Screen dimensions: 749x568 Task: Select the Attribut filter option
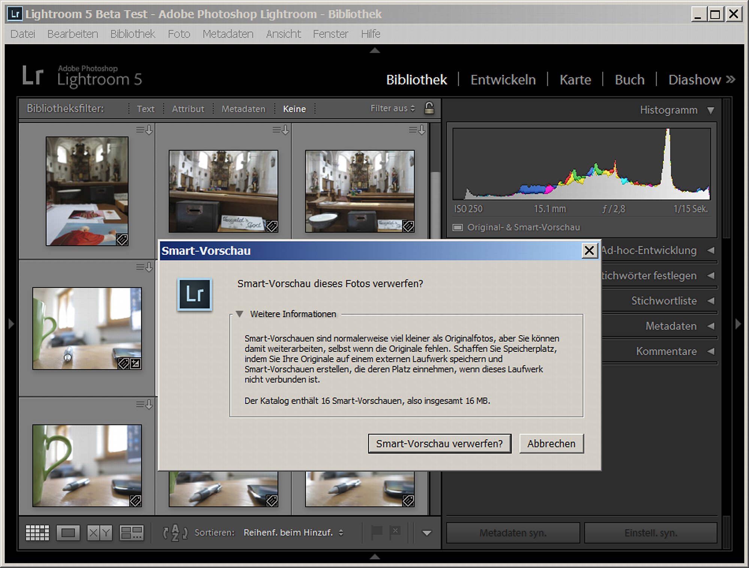pyautogui.click(x=188, y=109)
